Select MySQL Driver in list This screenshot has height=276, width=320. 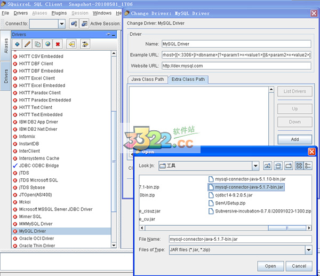61,231
